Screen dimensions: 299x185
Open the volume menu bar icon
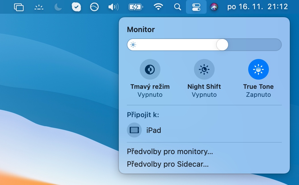113,7
